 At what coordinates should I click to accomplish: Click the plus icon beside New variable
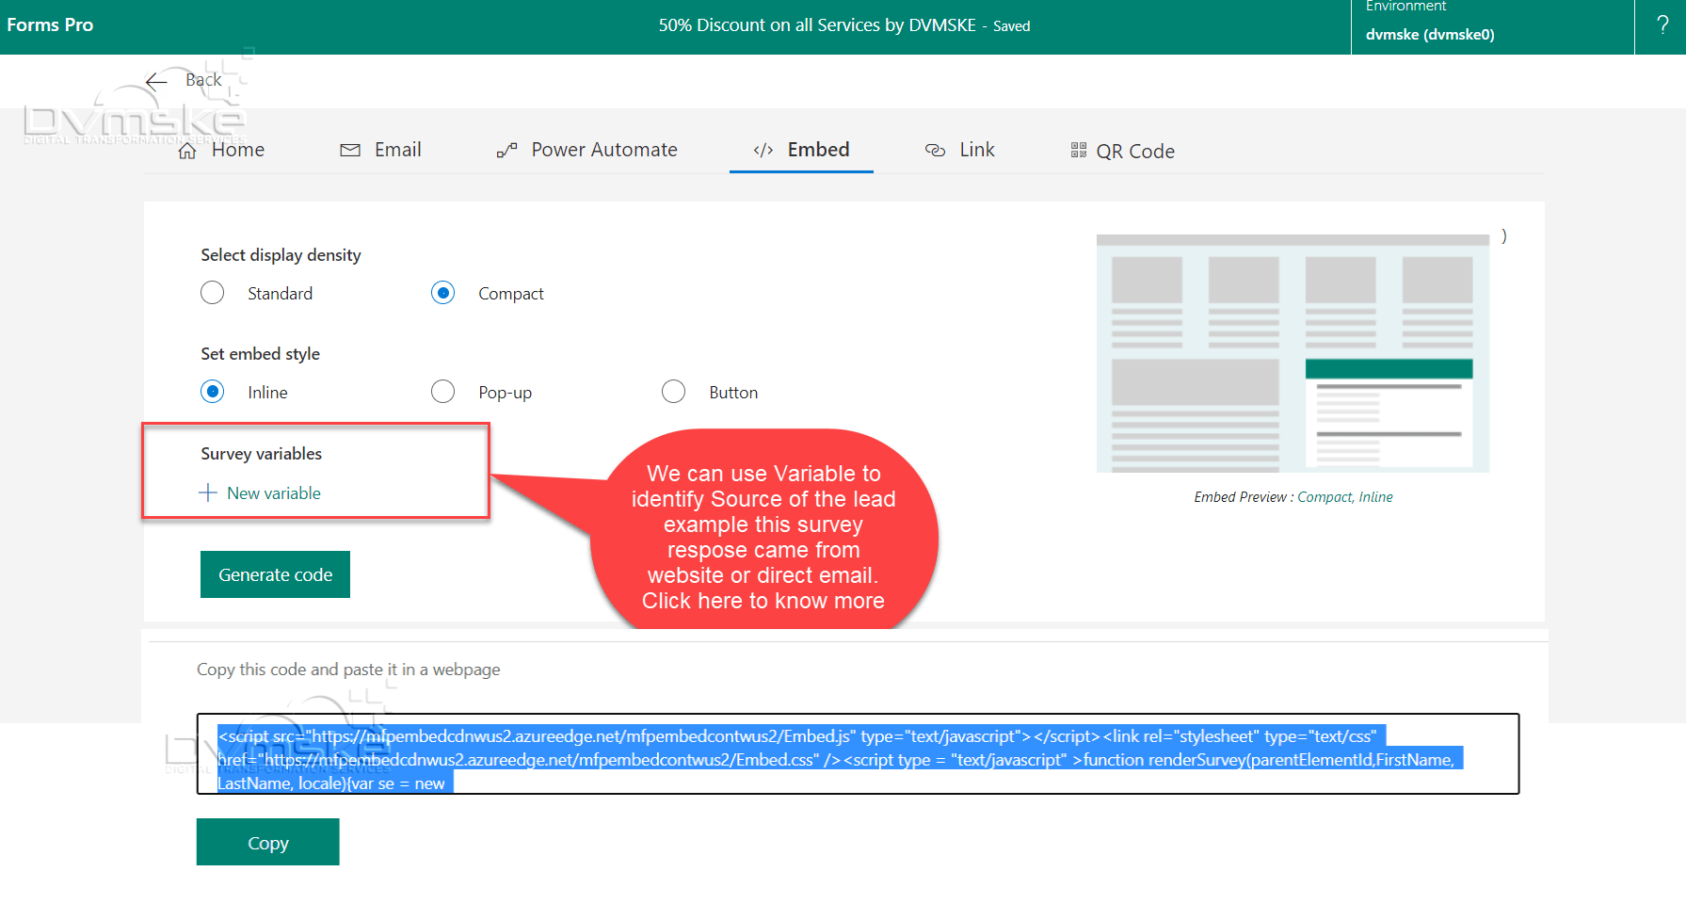[208, 492]
